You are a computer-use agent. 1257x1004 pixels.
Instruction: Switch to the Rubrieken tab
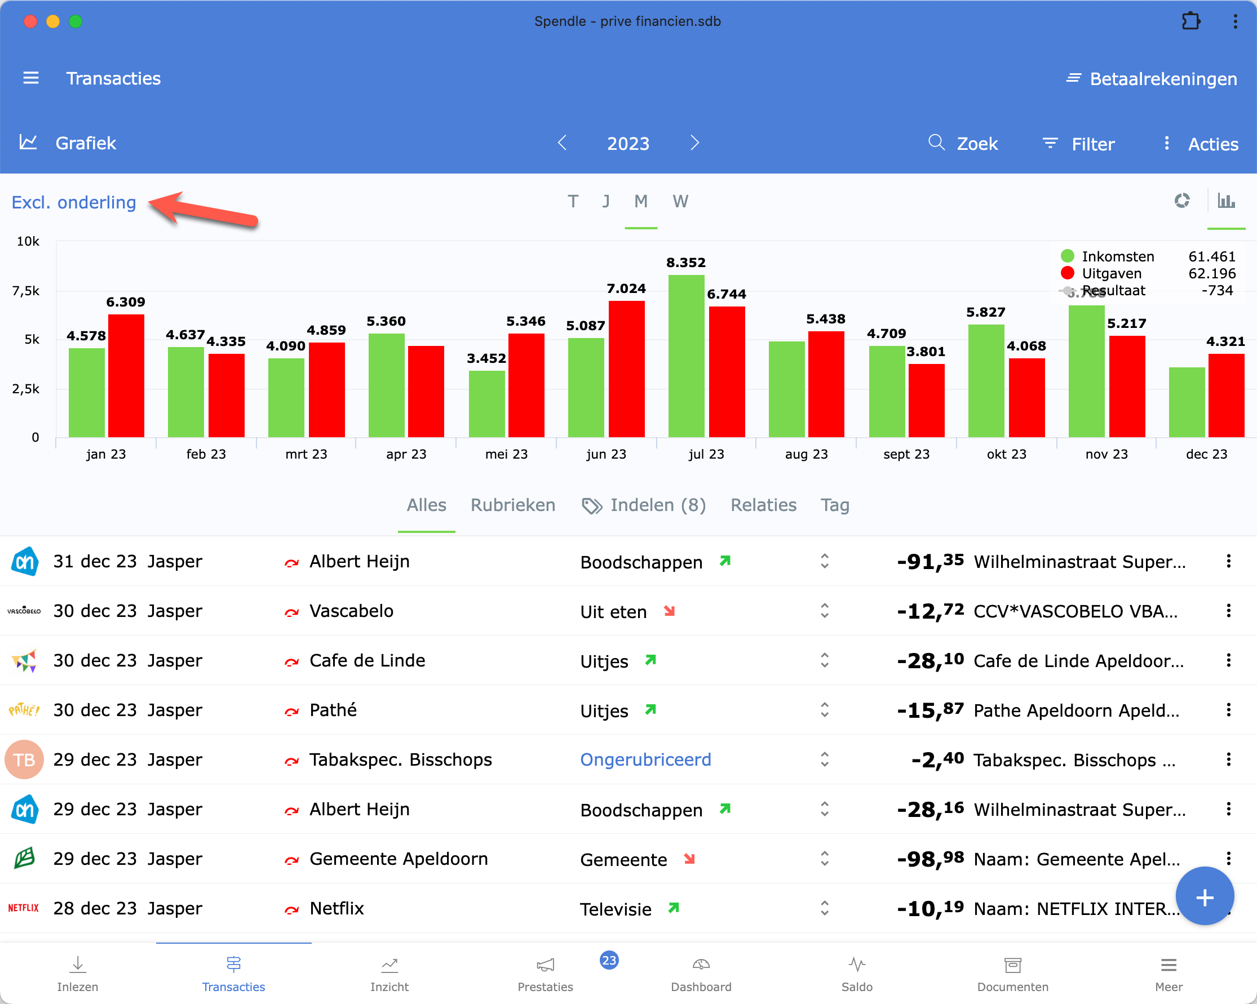[512, 505]
